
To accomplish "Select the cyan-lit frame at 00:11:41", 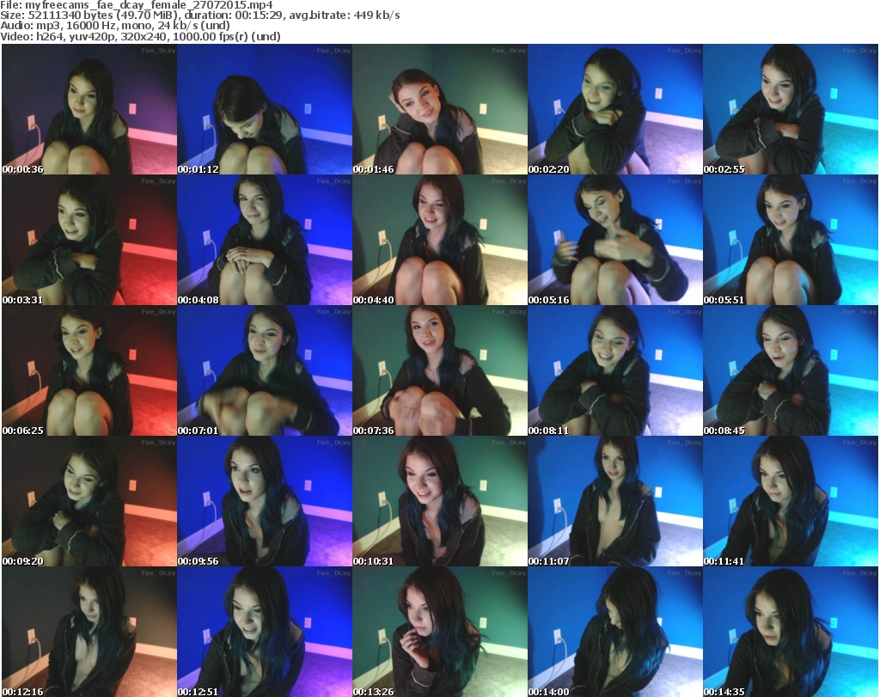I will click(x=791, y=502).
